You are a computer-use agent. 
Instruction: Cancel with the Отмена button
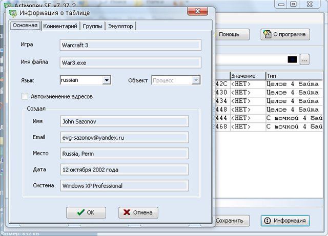pyautogui.click(x=138, y=212)
